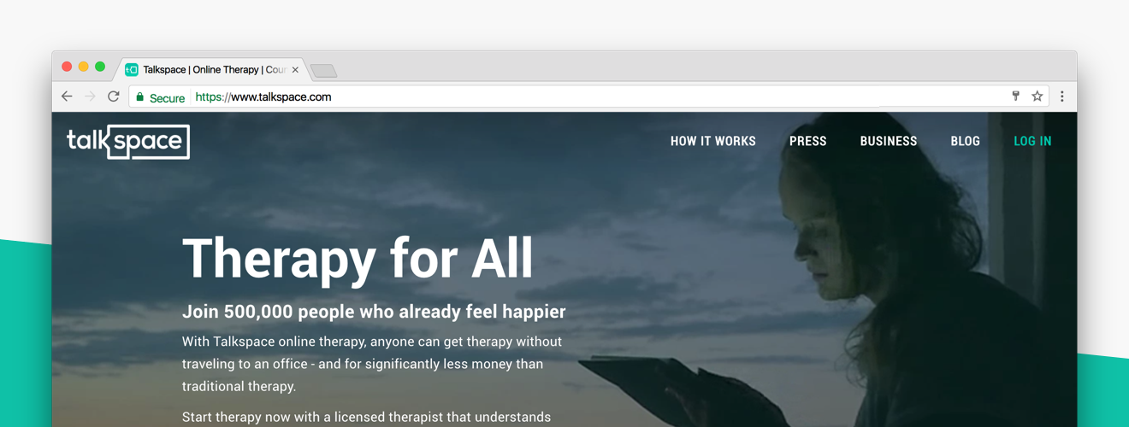
Task: Open the Chrome three-dot menu
Action: tap(1062, 97)
